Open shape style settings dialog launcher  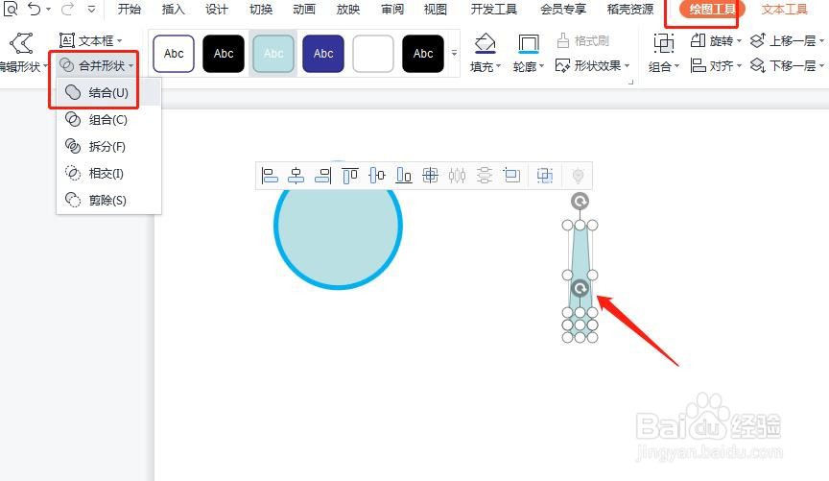coord(630,82)
